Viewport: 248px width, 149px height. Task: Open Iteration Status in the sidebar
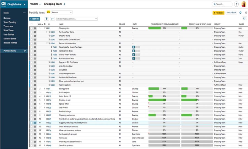tap(10, 39)
